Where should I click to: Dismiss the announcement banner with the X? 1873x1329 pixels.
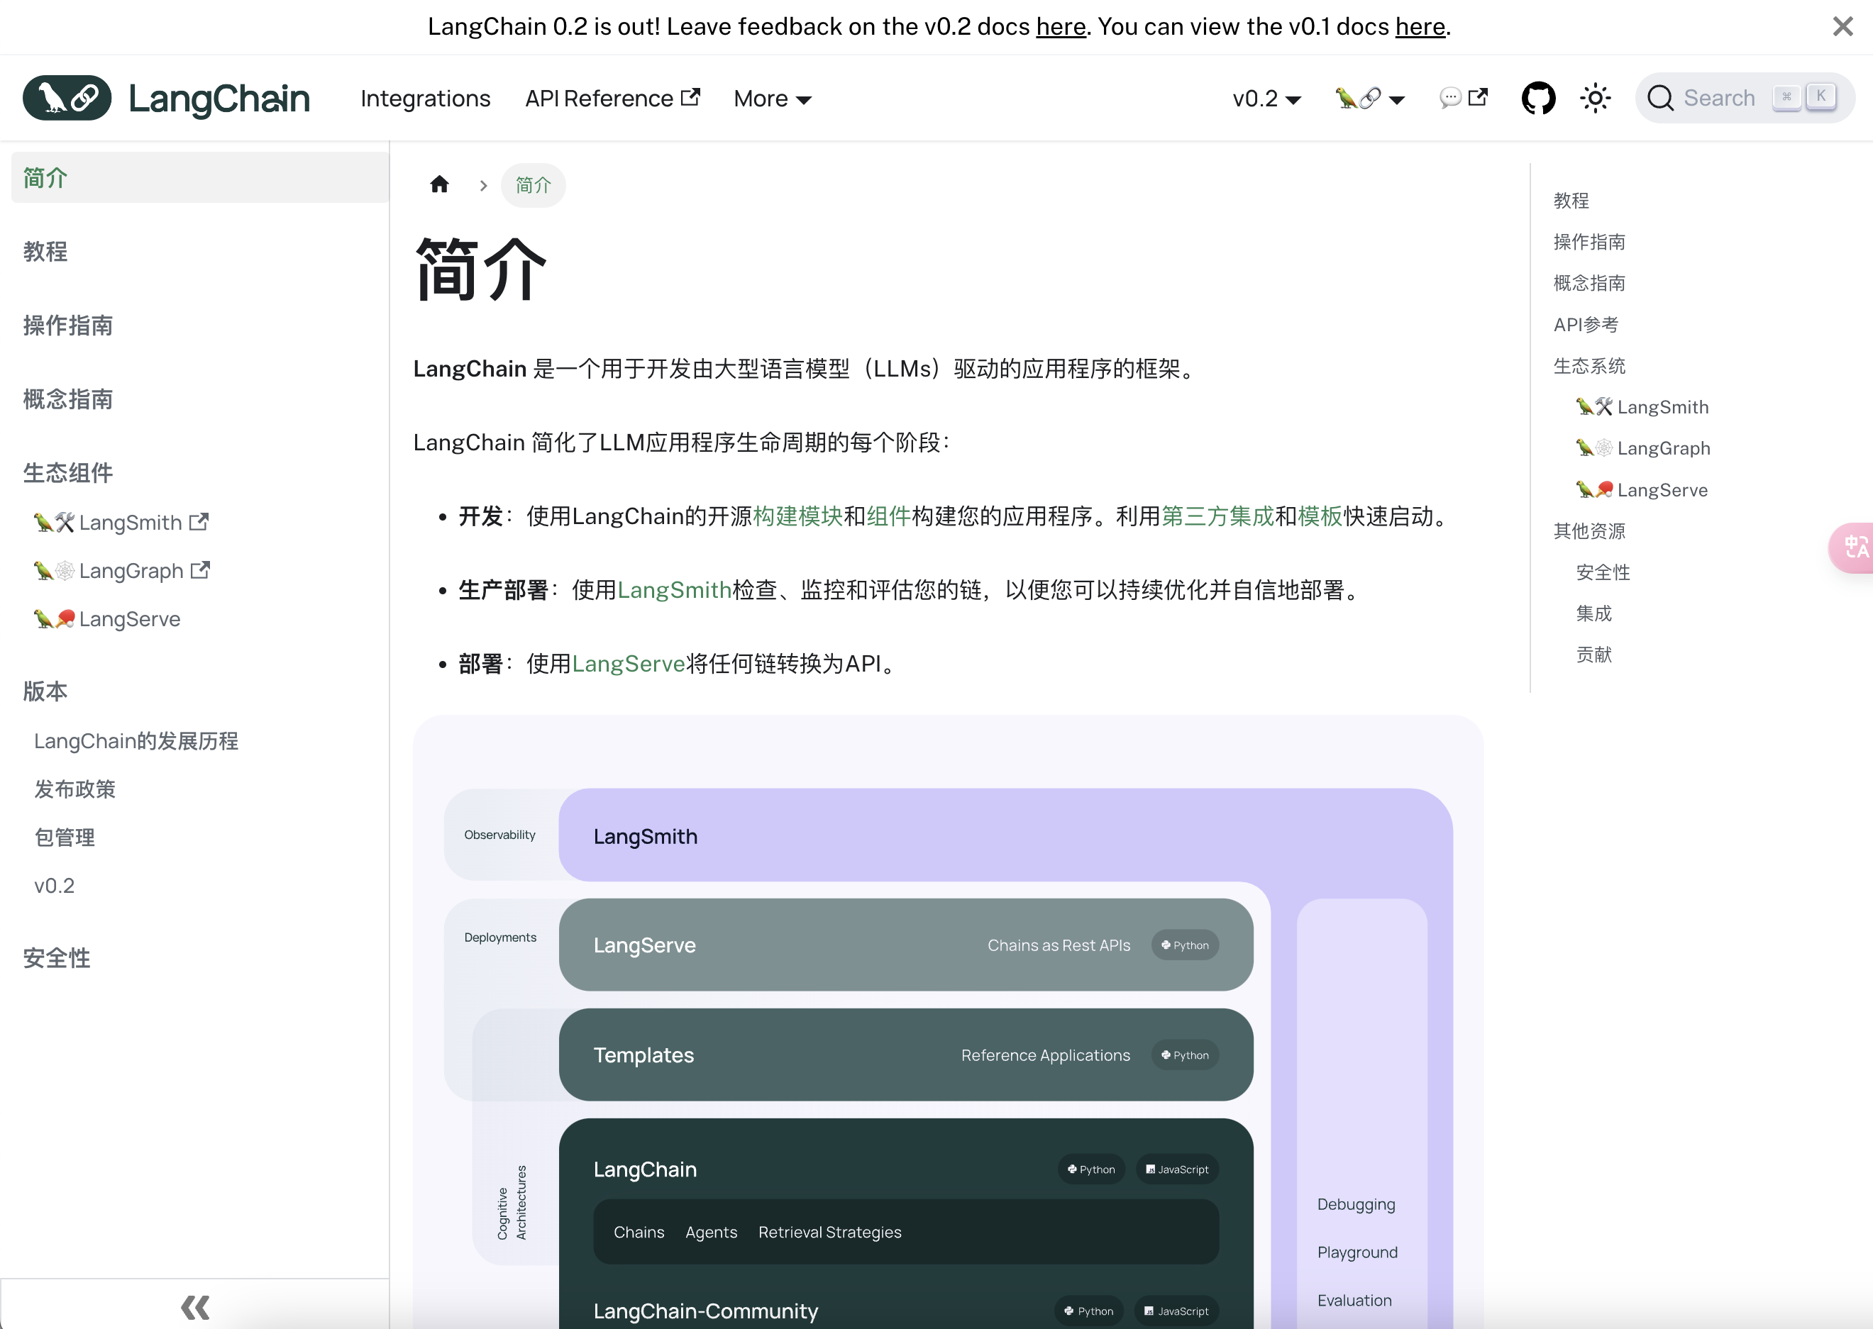coord(1842,26)
